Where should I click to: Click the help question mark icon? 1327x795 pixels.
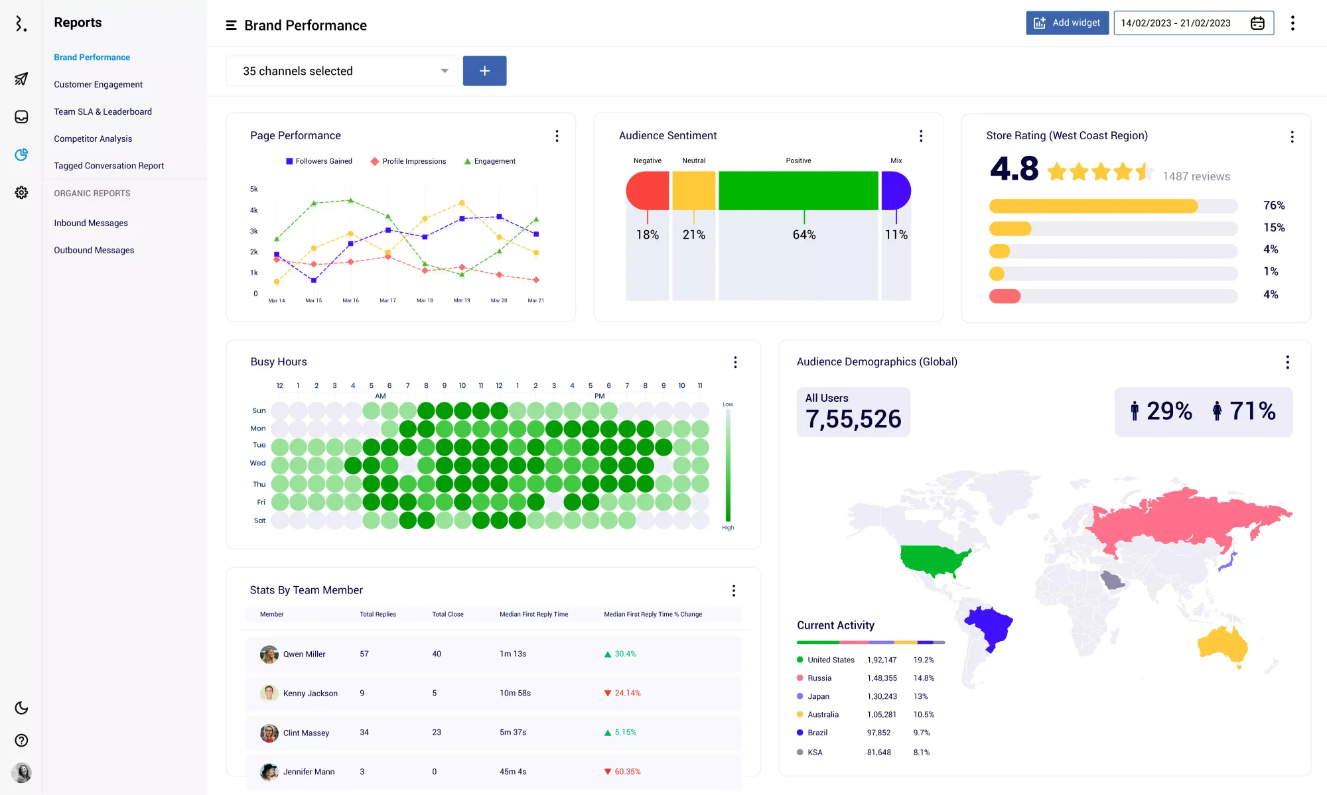coord(21,740)
